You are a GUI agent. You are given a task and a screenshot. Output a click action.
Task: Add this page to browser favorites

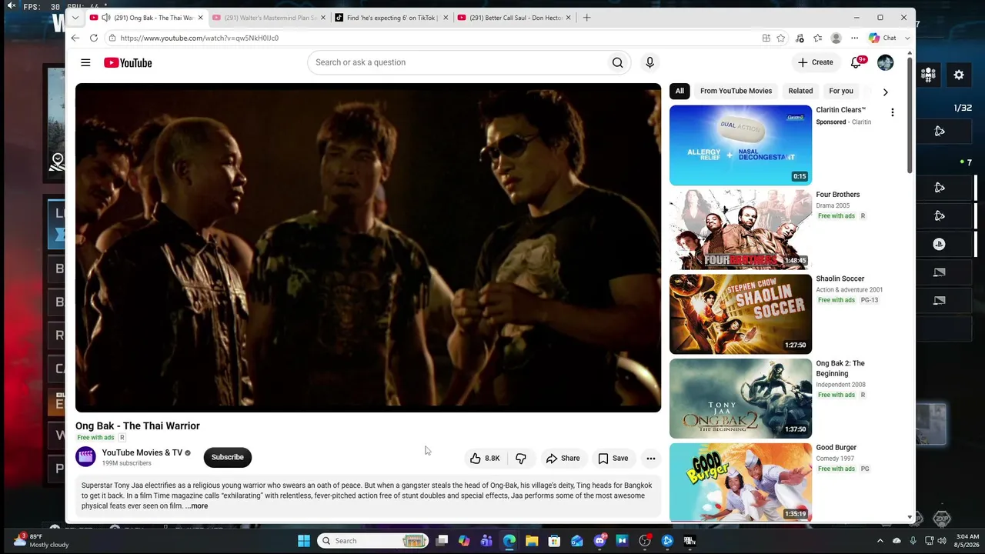point(780,38)
